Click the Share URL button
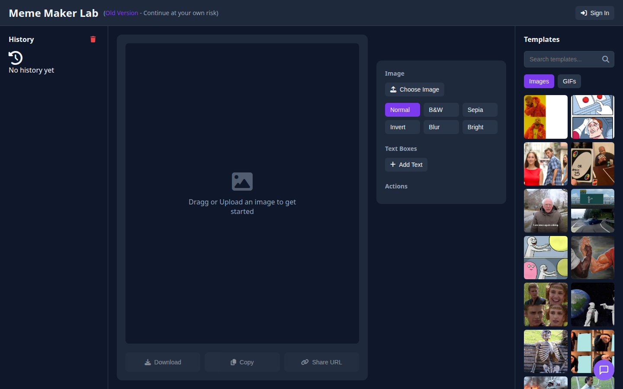The height and width of the screenshot is (389, 623). pos(321,362)
